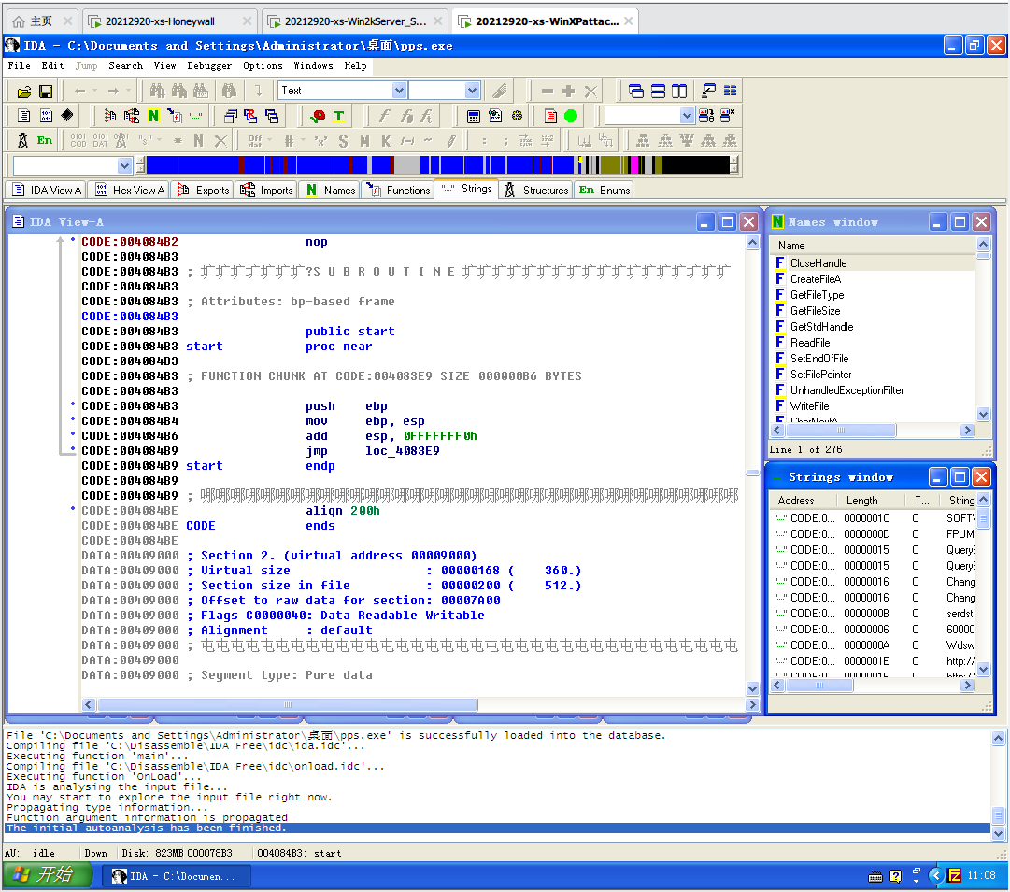Click the green N names toolbar icon

coord(153,116)
